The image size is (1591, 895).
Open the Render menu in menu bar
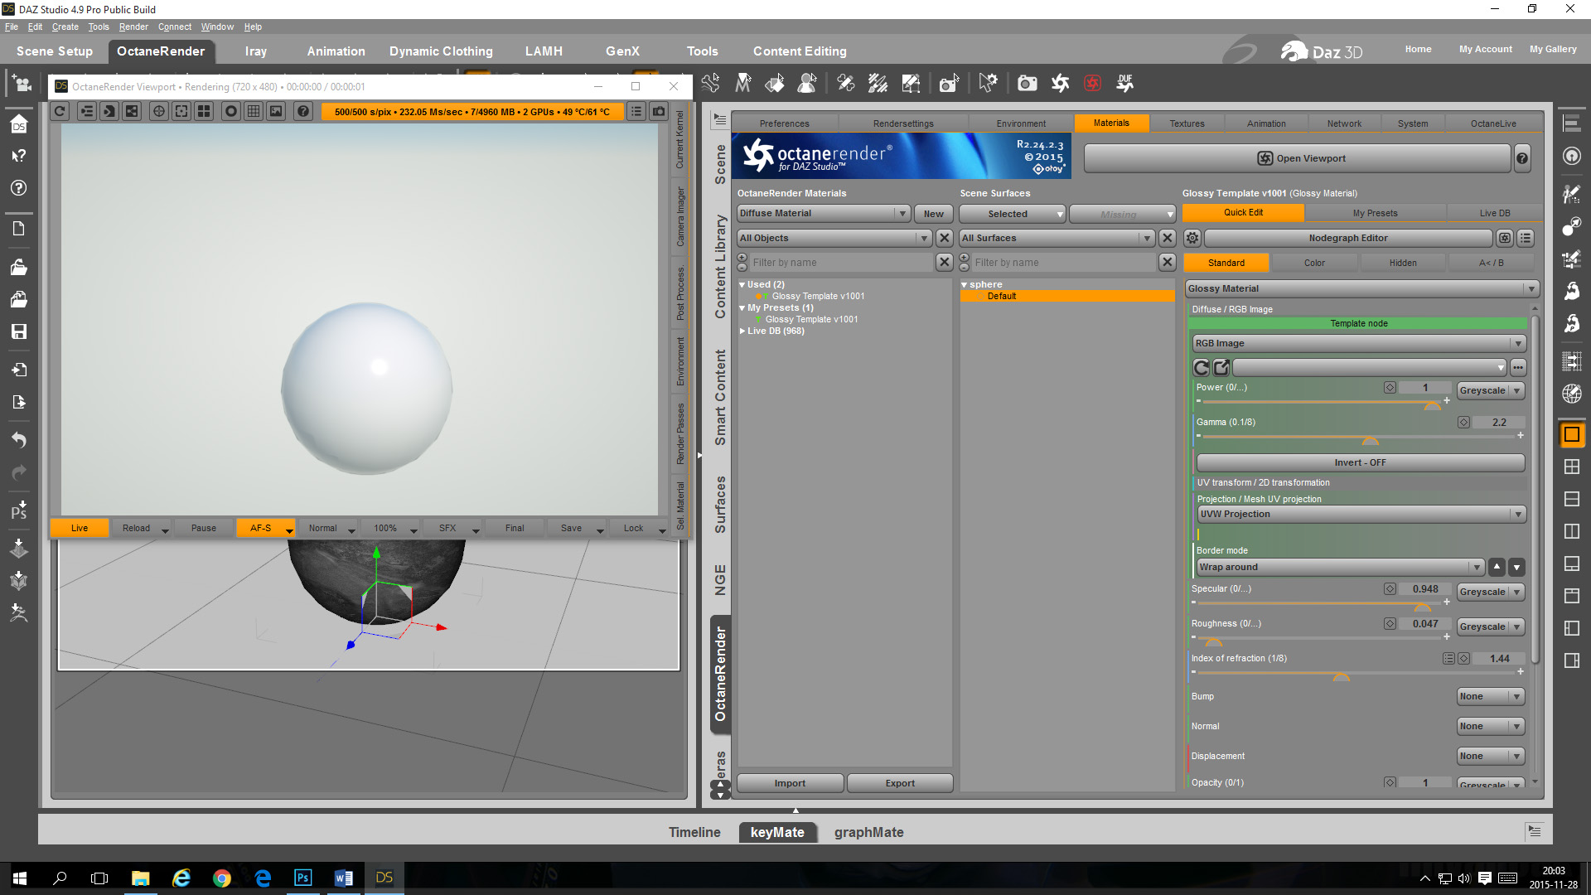133,27
